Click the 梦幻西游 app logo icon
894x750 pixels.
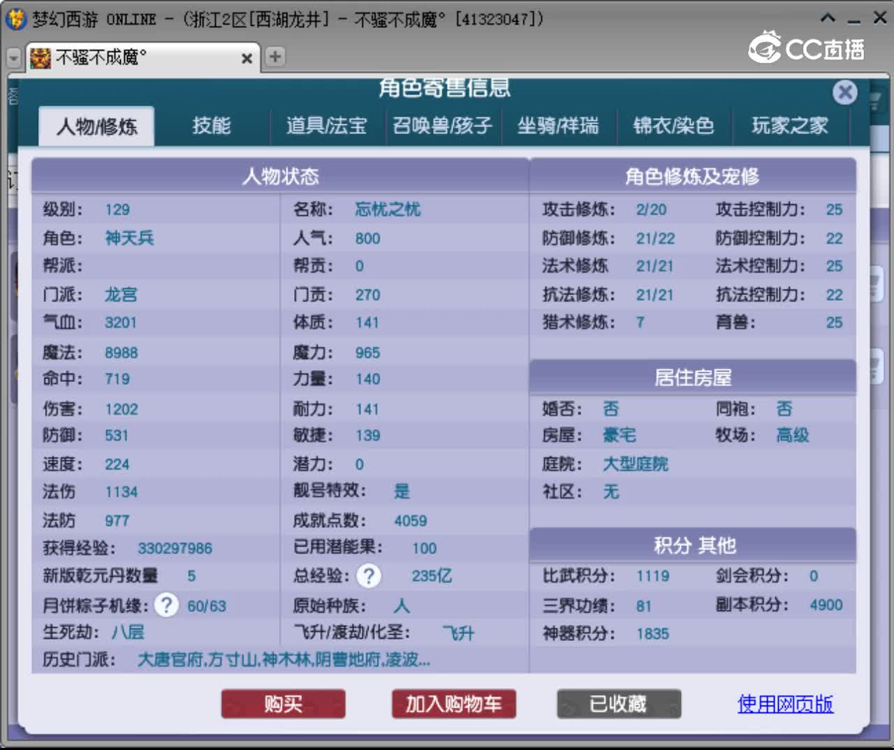pyautogui.click(x=15, y=19)
